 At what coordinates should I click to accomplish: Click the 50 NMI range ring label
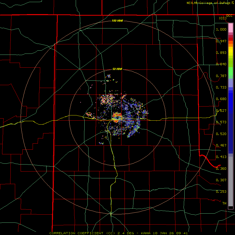click(x=117, y=69)
